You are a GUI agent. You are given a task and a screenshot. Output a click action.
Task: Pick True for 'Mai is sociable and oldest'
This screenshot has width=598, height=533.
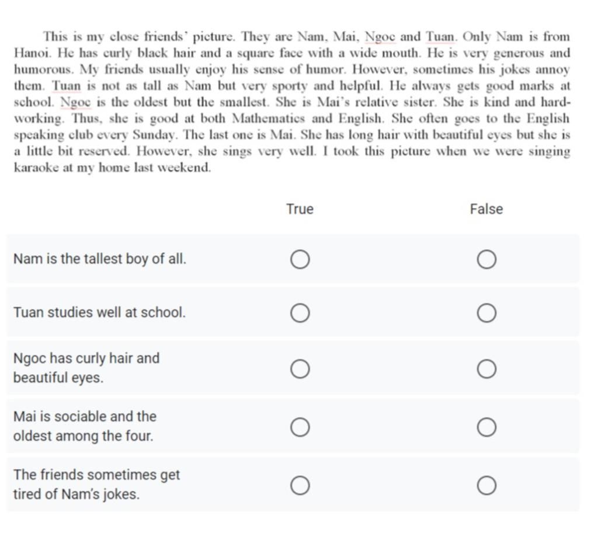coord(300,427)
